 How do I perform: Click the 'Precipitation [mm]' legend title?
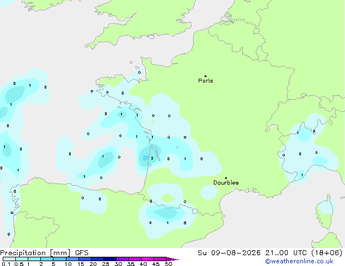click(35, 253)
